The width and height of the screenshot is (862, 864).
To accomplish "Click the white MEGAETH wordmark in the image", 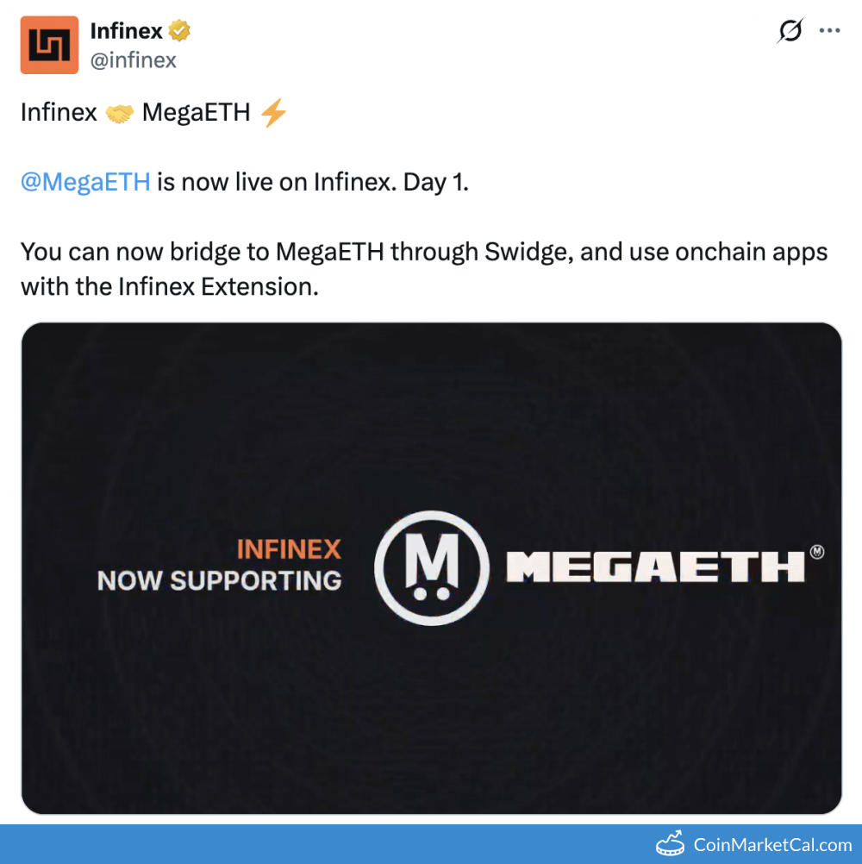I will pos(655,568).
